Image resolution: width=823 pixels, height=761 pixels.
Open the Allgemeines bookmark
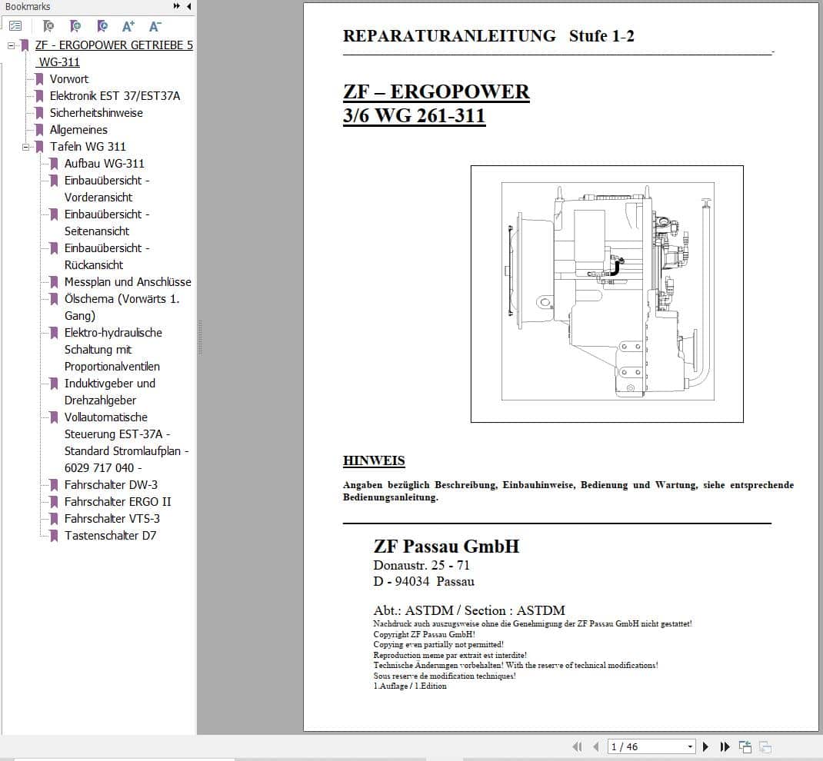point(78,130)
